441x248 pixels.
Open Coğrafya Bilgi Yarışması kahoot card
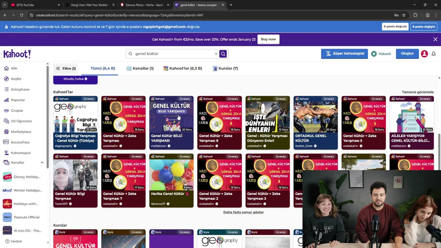[75, 123]
